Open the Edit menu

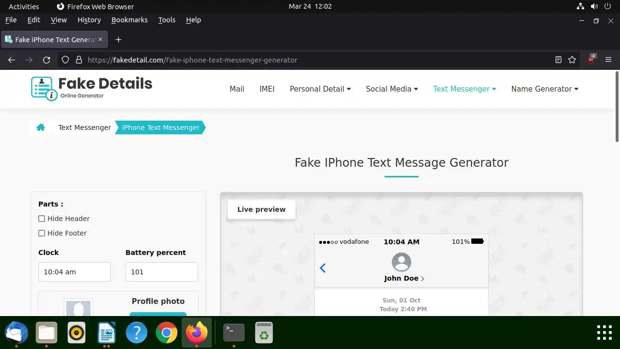pyautogui.click(x=34, y=20)
